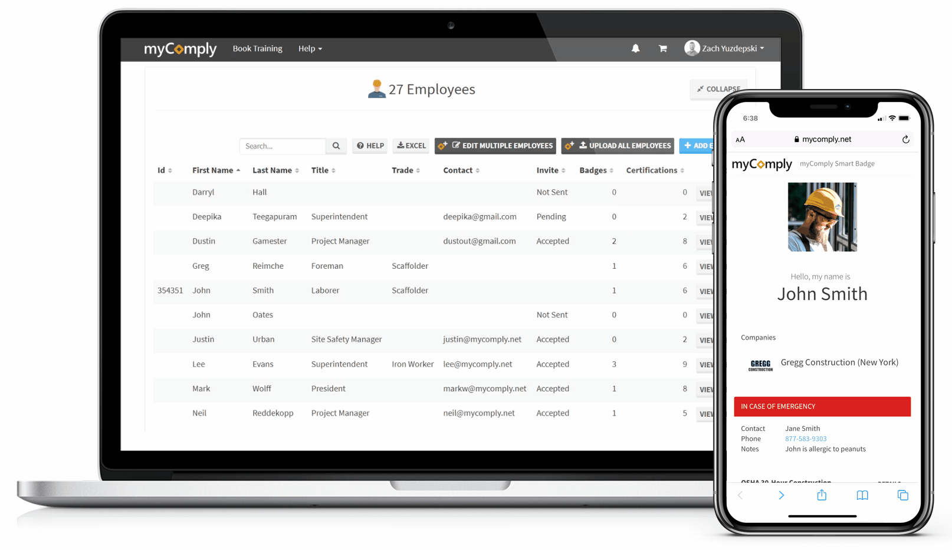Sort by the Id column

165,170
